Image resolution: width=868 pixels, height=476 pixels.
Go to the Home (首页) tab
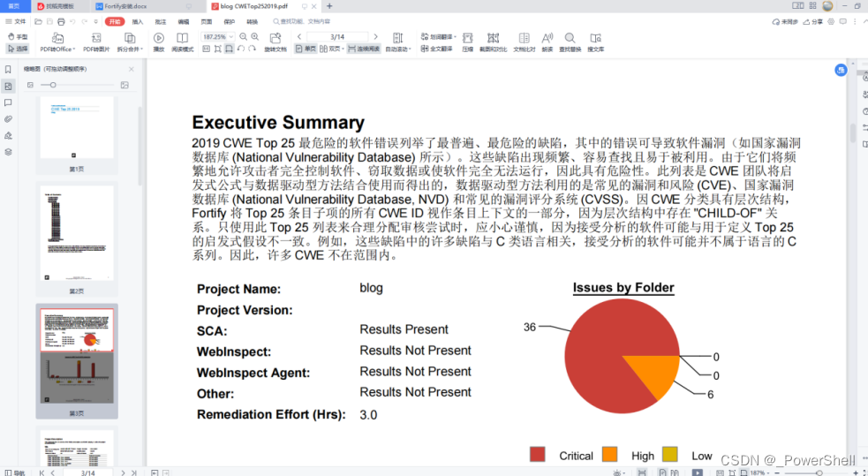[14, 6]
